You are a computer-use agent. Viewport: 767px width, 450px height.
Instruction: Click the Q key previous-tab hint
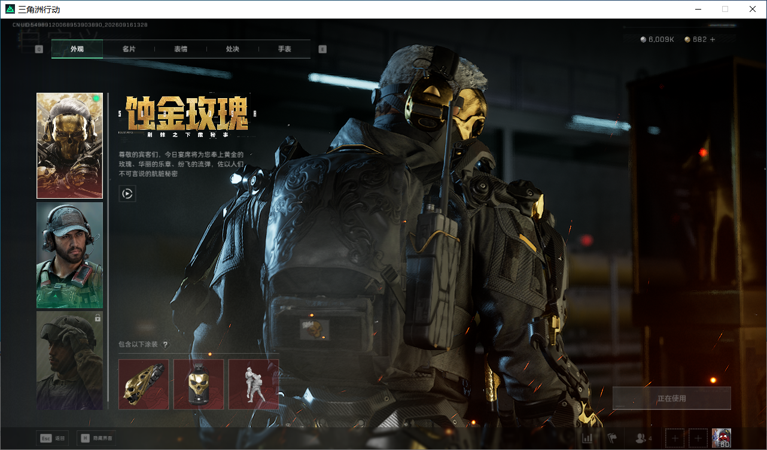(x=39, y=49)
